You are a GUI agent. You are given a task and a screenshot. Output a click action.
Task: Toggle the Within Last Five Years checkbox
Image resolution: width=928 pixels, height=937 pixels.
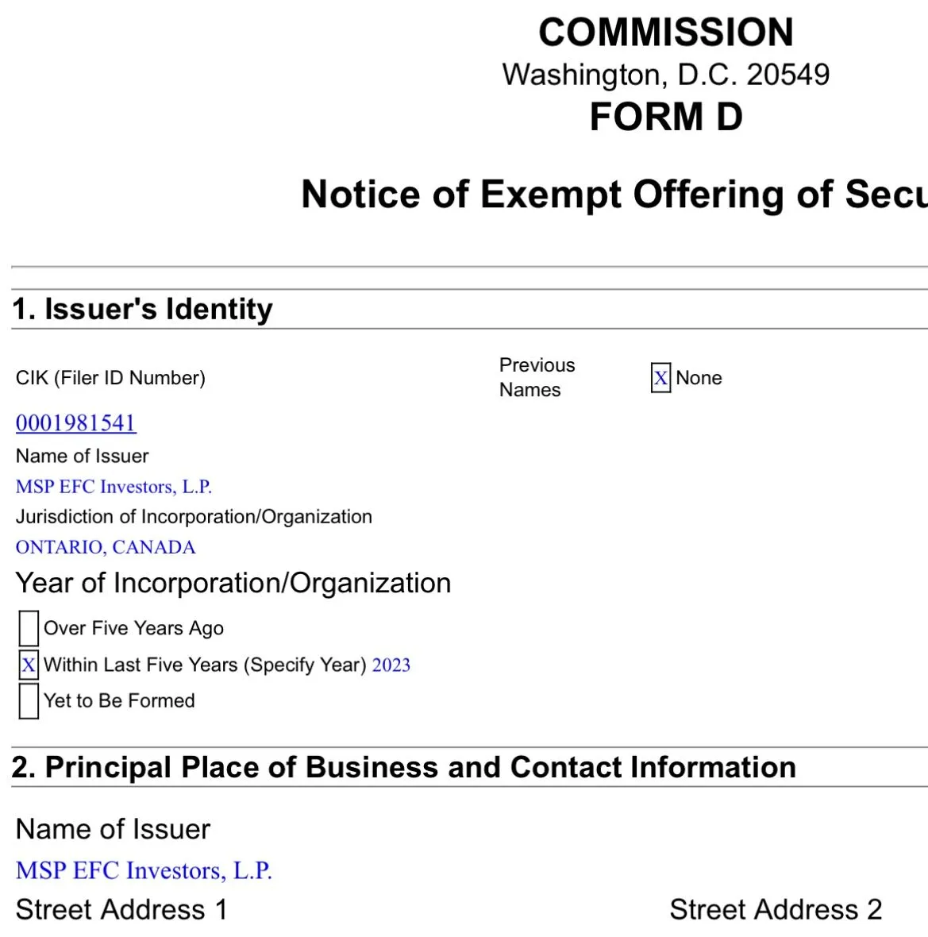point(29,665)
